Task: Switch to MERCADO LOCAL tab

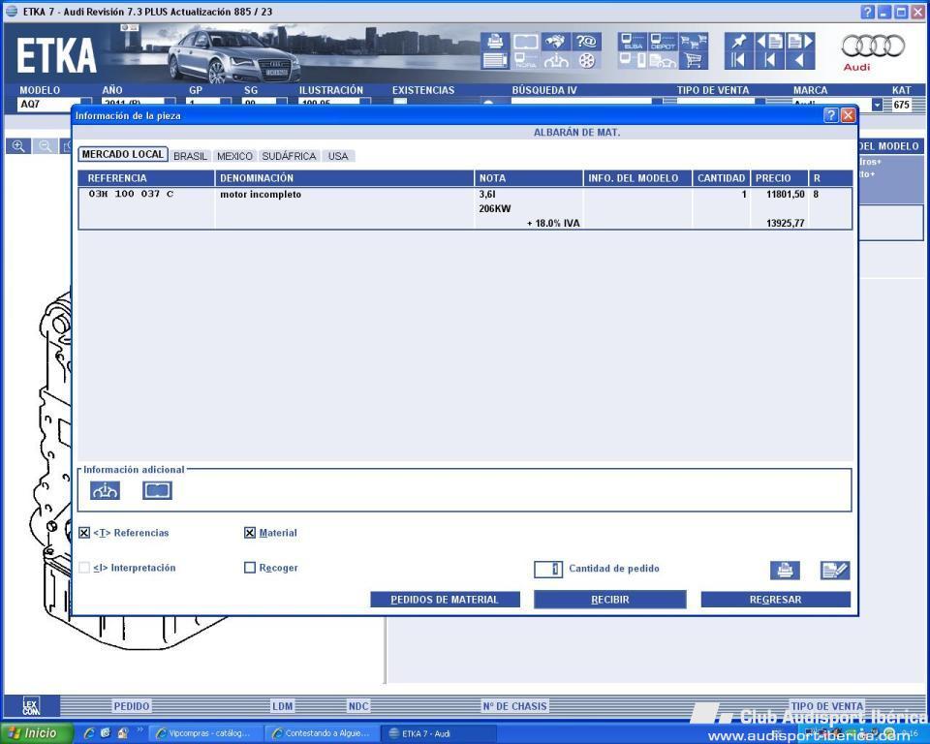Action: point(123,154)
